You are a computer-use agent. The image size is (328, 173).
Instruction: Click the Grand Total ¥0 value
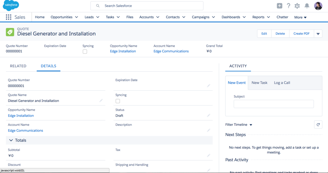[x=209, y=51]
